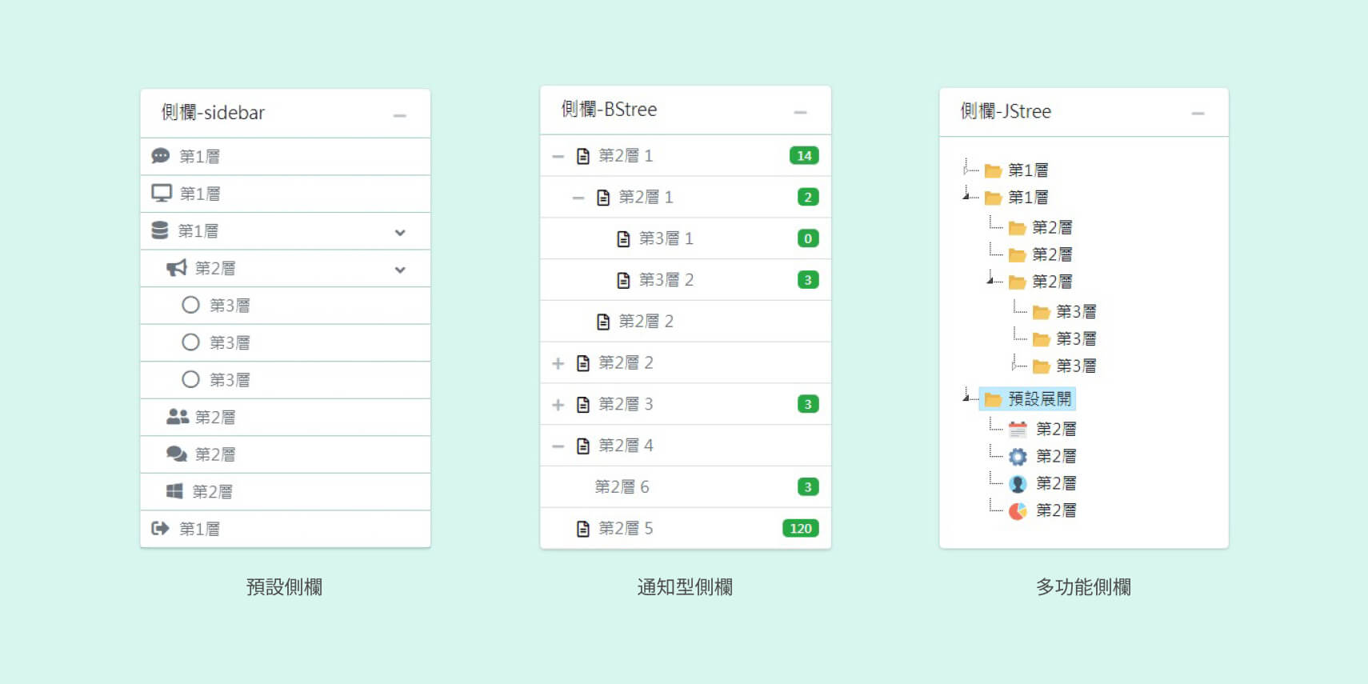Open the nested 第2層 2 item in BStree
This screenshot has height=684, width=1368.
[x=686, y=322]
